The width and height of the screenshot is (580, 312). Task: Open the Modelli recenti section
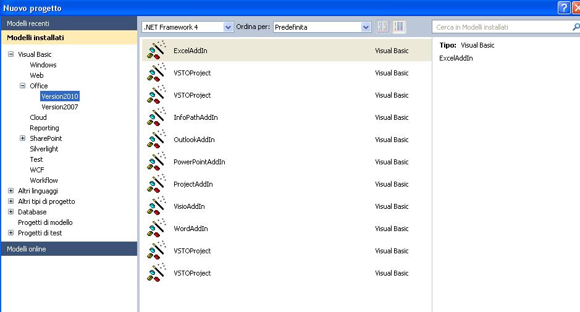pyautogui.click(x=69, y=23)
